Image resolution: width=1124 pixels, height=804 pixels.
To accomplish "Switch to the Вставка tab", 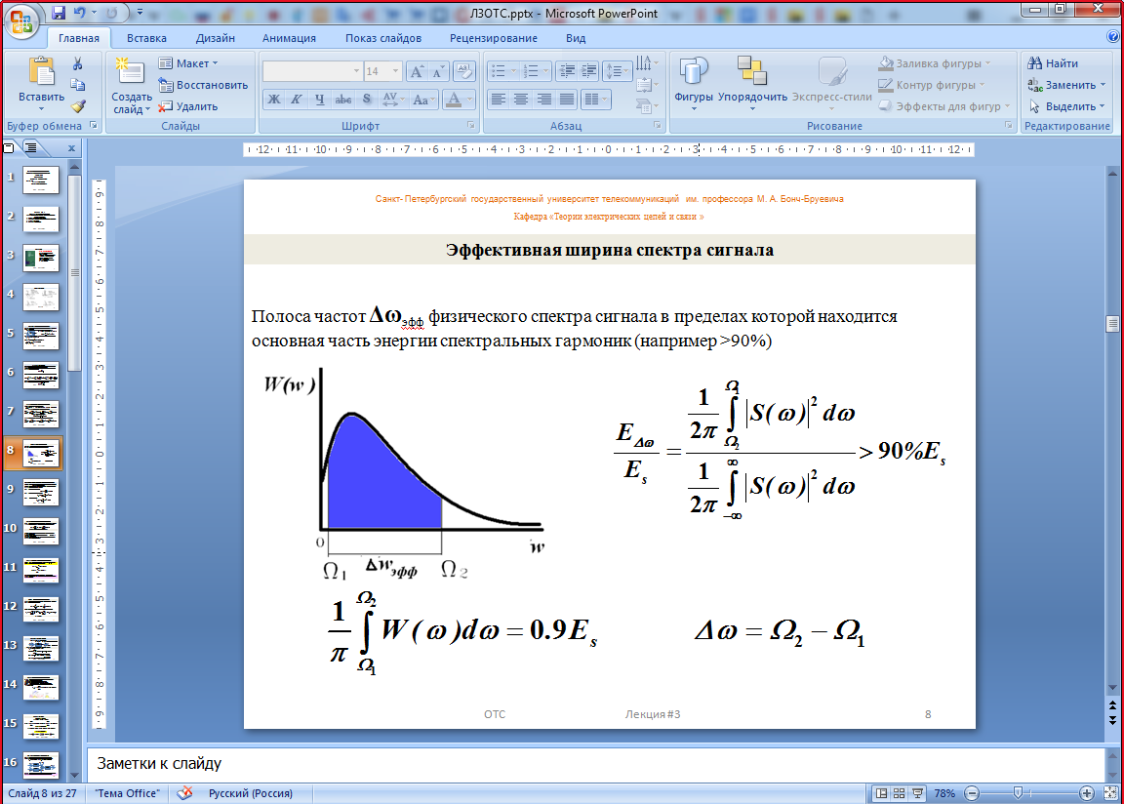I will pyautogui.click(x=146, y=38).
